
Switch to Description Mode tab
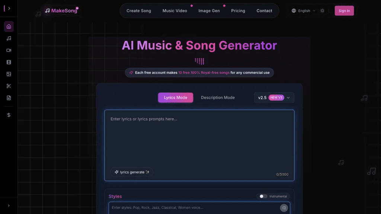coord(218,98)
